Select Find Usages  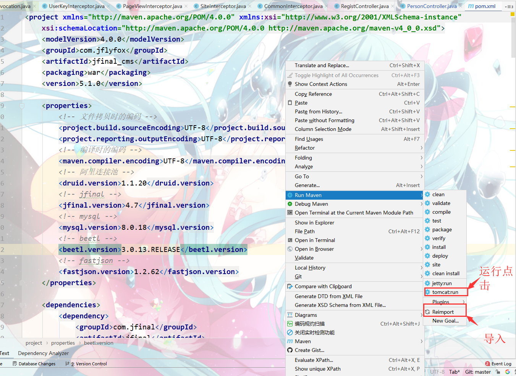tap(355, 139)
